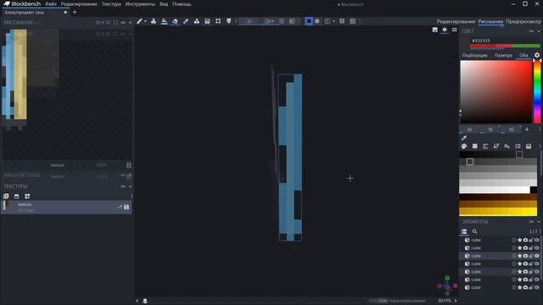The height and width of the screenshot is (305, 543).
Task: Save the texture with the floppy icon
Action: tap(126, 207)
